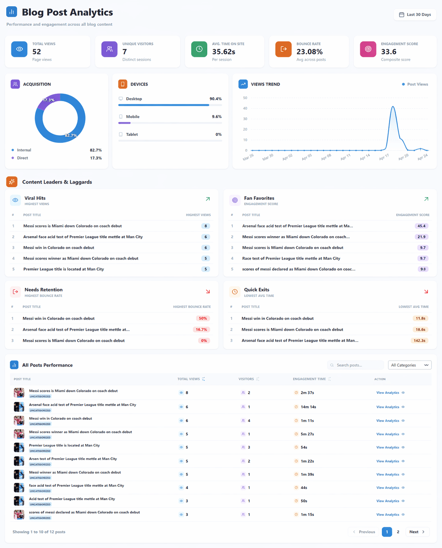The height and width of the screenshot is (548, 442).
Task: Click thumbnail of Messi scores is Miami post
Action: pos(19,393)
